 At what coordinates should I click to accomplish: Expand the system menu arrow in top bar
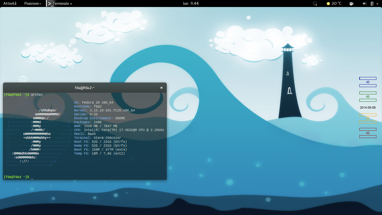click(x=378, y=4)
